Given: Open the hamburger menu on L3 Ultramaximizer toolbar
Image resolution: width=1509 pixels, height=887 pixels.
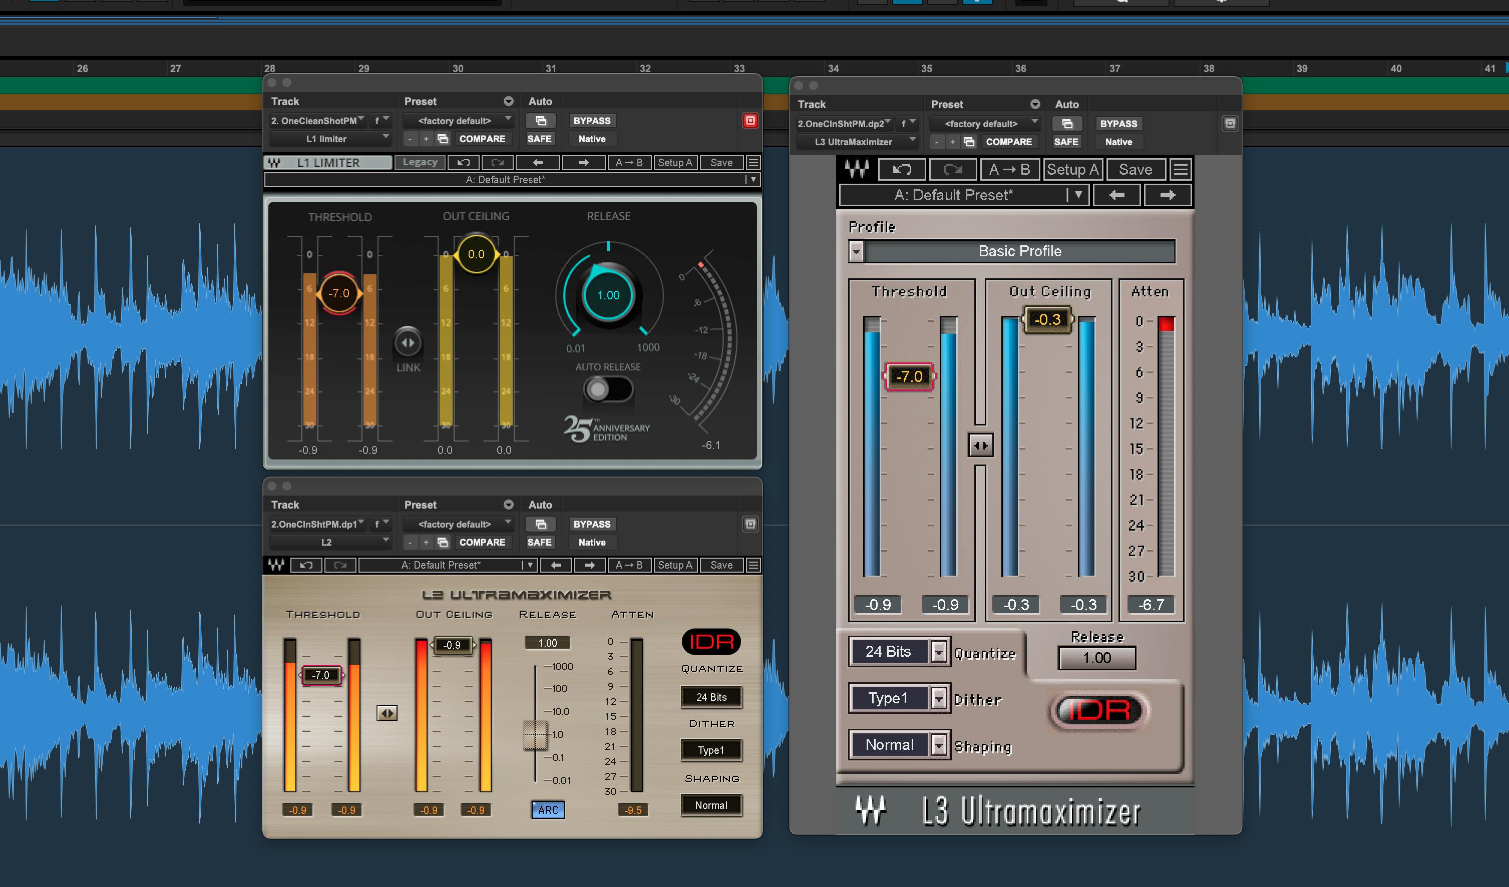Looking at the screenshot, I should pyautogui.click(x=1181, y=169).
